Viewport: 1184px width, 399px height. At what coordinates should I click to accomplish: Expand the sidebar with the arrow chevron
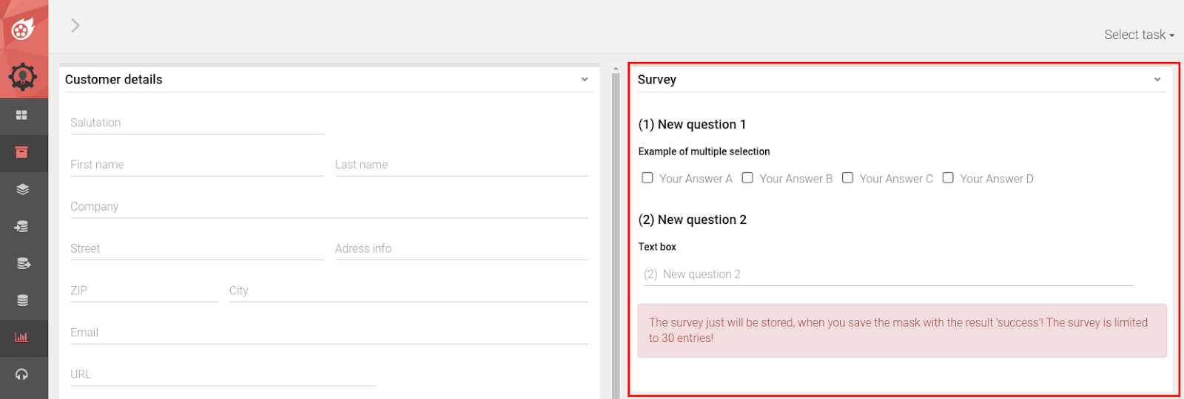(75, 26)
